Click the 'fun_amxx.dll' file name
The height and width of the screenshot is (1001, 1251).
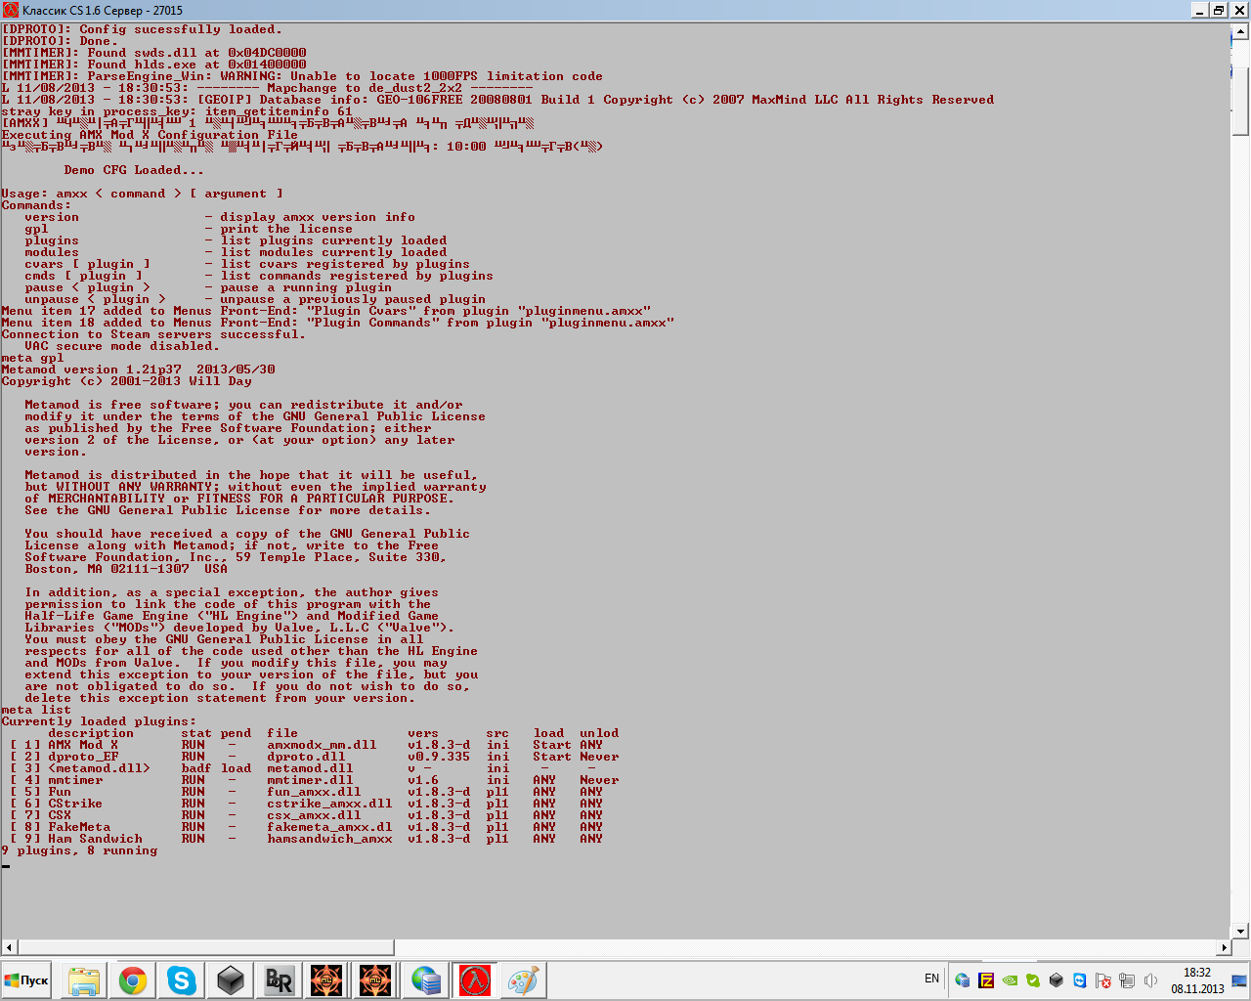pos(314,792)
